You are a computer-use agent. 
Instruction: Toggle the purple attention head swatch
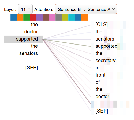[x=39, y=17]
